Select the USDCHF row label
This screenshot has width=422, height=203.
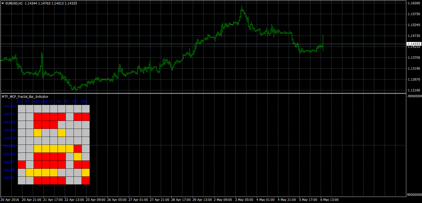(x=10, y=130)
